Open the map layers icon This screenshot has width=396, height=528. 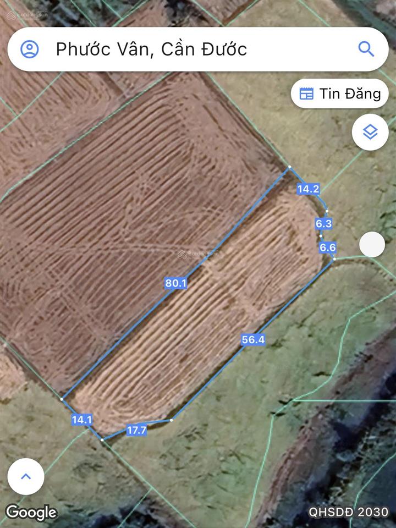tap(370, 132)
